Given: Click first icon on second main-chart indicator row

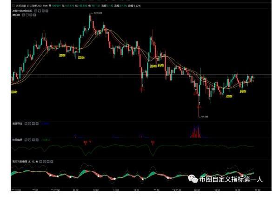Looking at the screenshot, I should point(23,15).
